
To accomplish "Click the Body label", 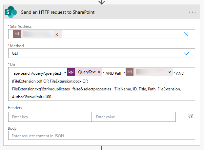I will click(x=12, y=128).
